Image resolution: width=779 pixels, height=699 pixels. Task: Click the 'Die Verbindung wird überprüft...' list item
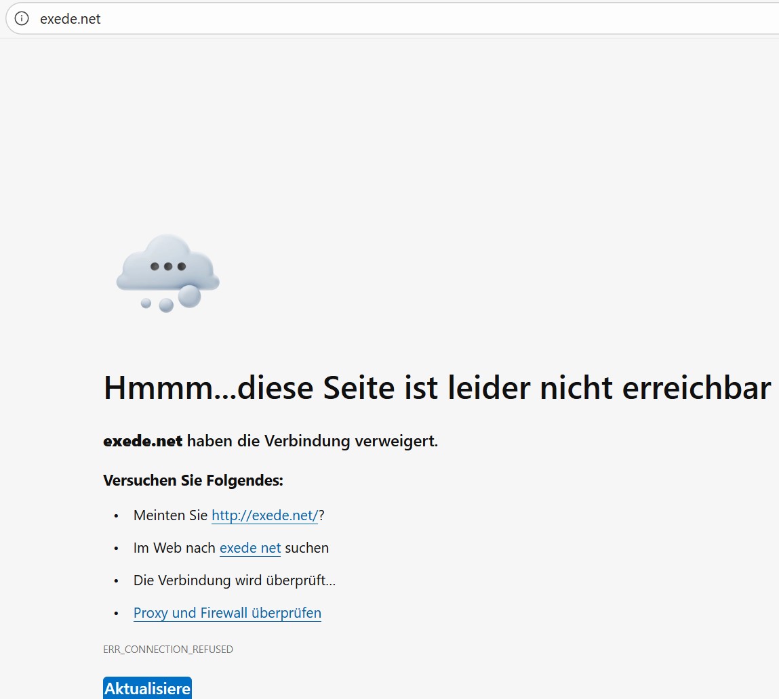pos(234,580)
